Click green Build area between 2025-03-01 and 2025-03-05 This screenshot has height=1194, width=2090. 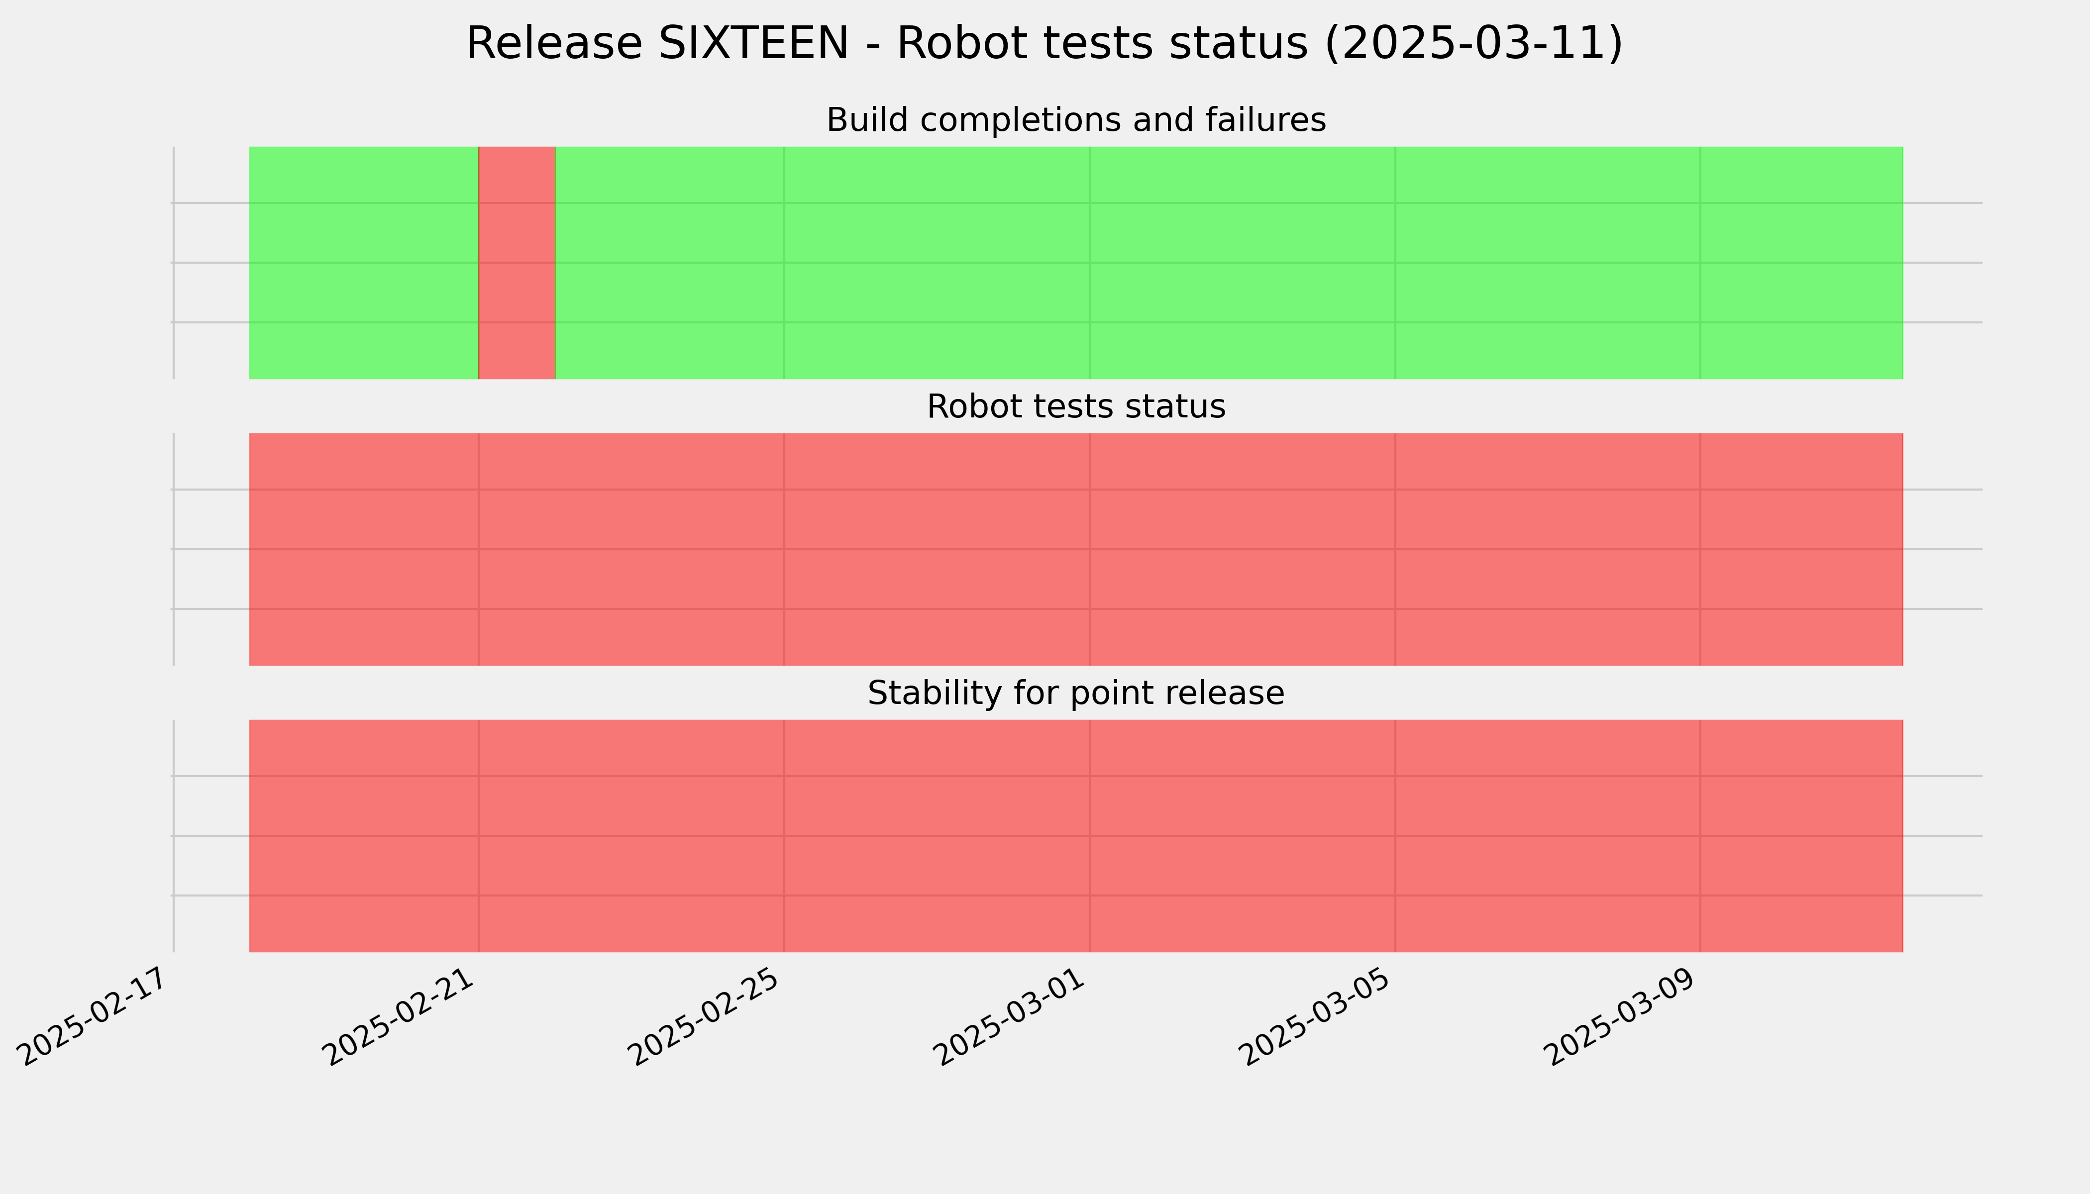(1242, 262)
